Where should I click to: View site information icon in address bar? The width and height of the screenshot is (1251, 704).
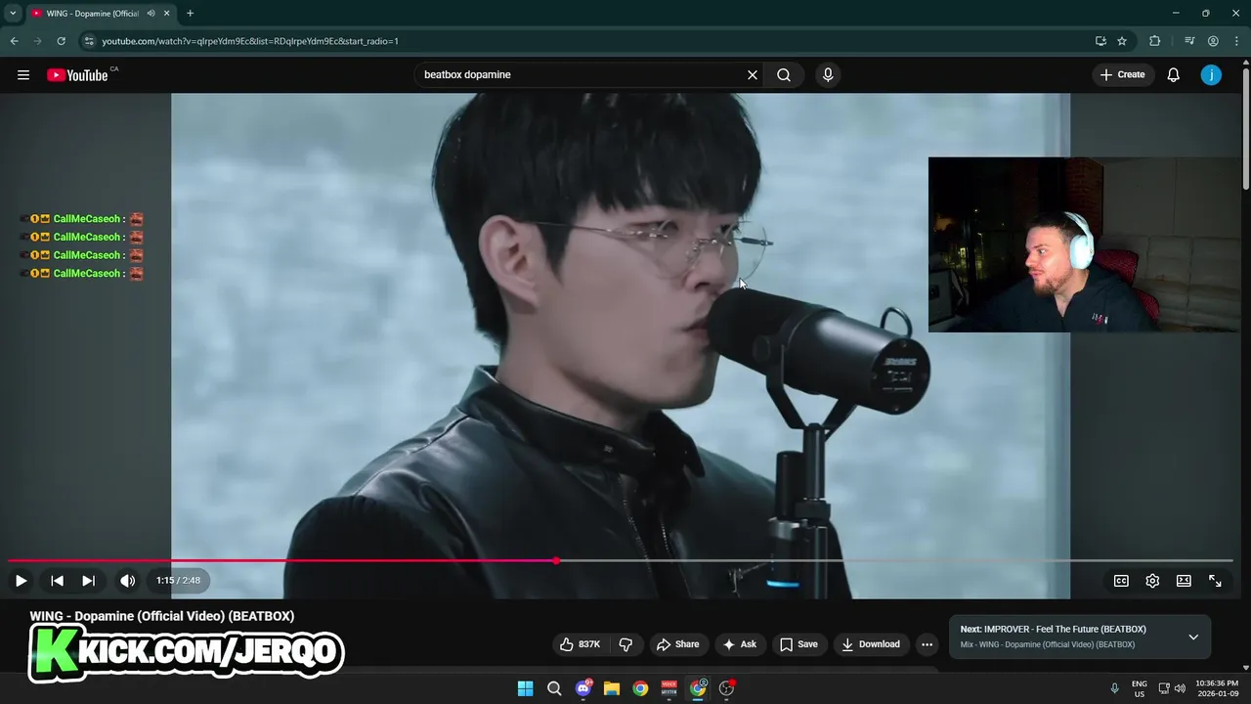[x=89, y=41]
